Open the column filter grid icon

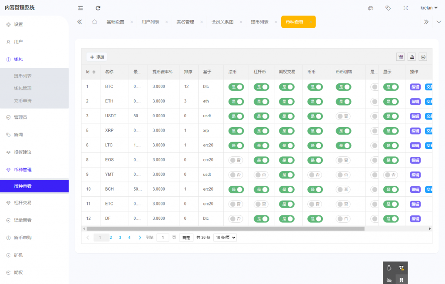tap(400, 57)
